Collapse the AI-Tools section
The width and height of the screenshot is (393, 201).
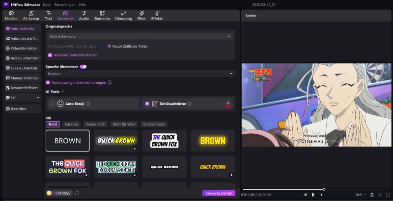63,92
